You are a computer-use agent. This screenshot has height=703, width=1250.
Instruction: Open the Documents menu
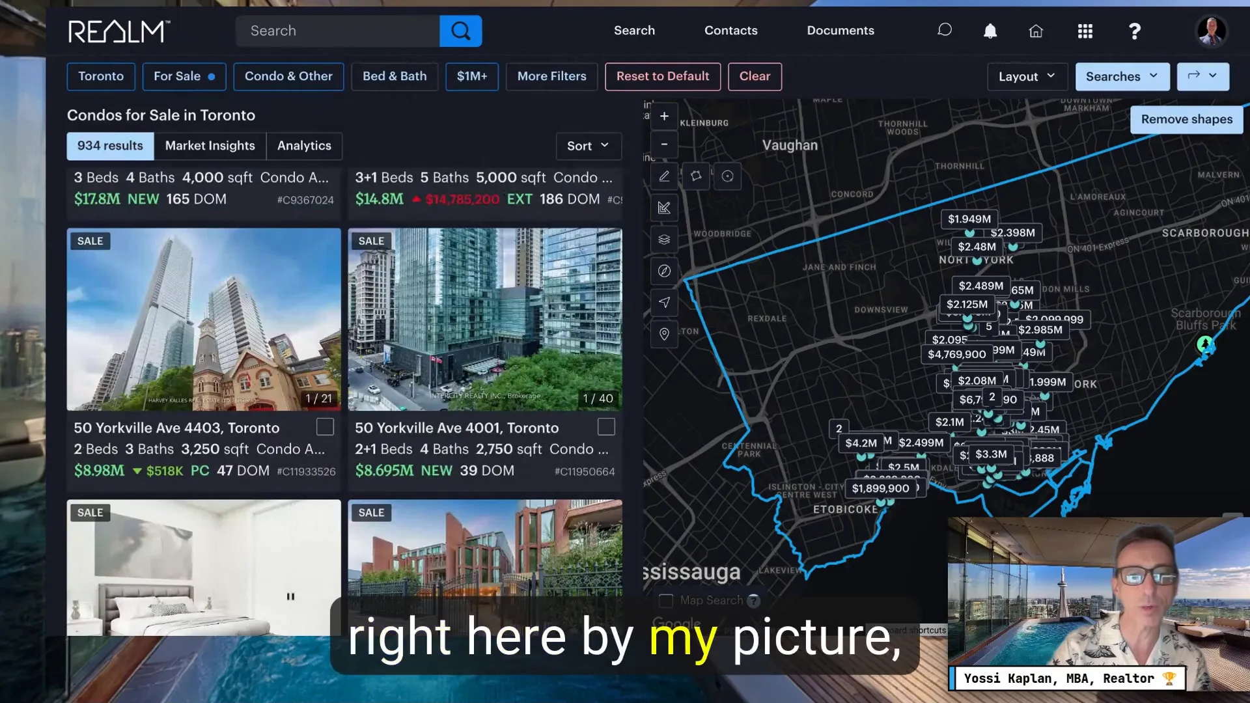click(x=840, y=31)
